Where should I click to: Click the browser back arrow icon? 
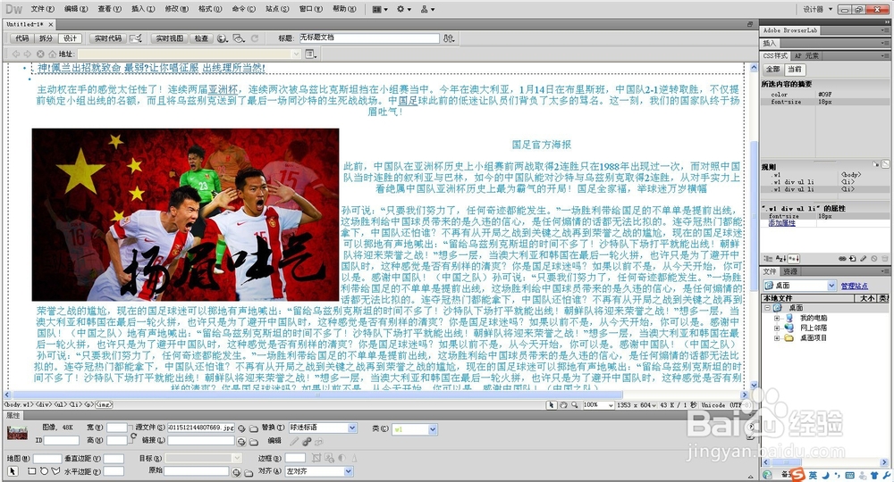[x=16, y=54]
